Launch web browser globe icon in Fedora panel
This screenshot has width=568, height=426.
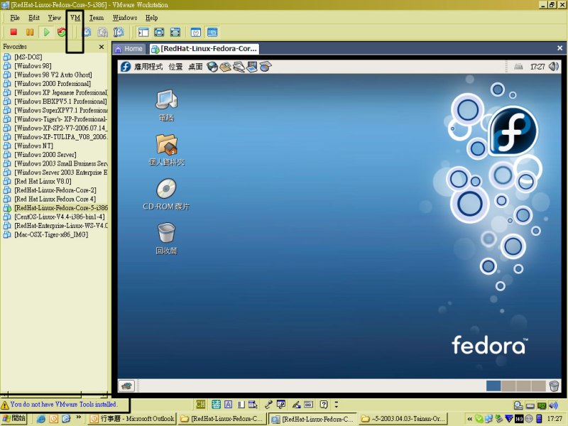(x=212, y=67)
